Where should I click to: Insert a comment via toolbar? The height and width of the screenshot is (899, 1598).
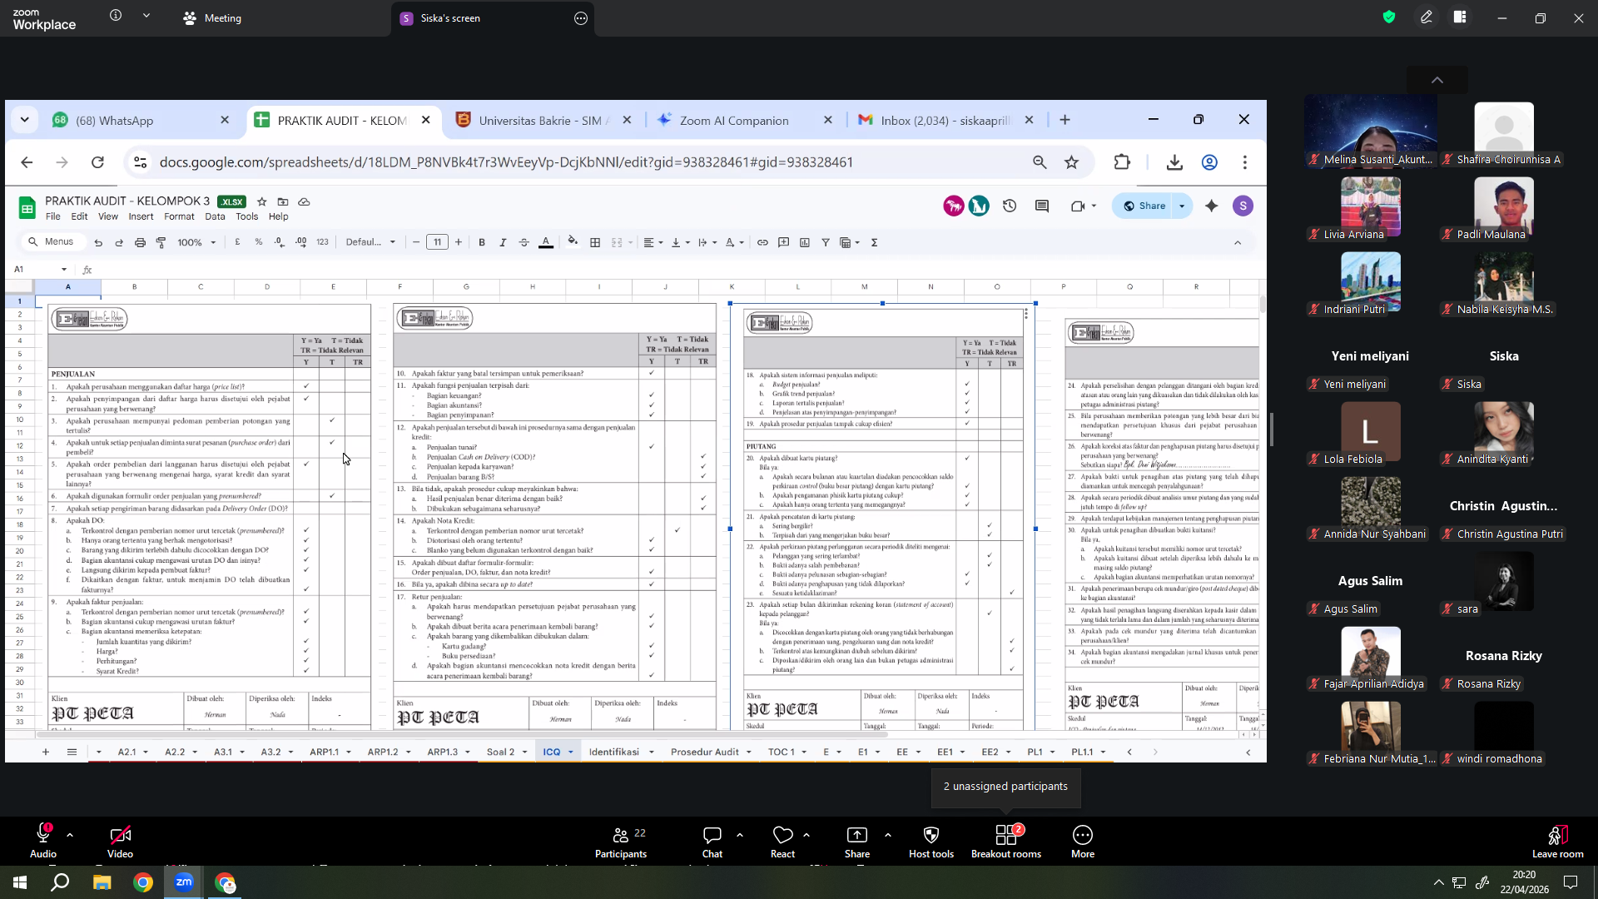783,242
